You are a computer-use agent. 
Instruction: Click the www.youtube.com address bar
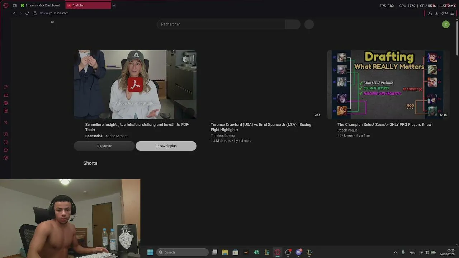54,13
